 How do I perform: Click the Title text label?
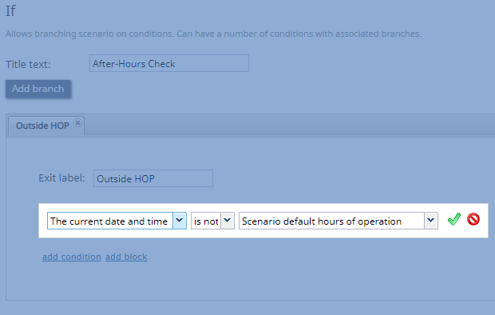coord(28,64)
